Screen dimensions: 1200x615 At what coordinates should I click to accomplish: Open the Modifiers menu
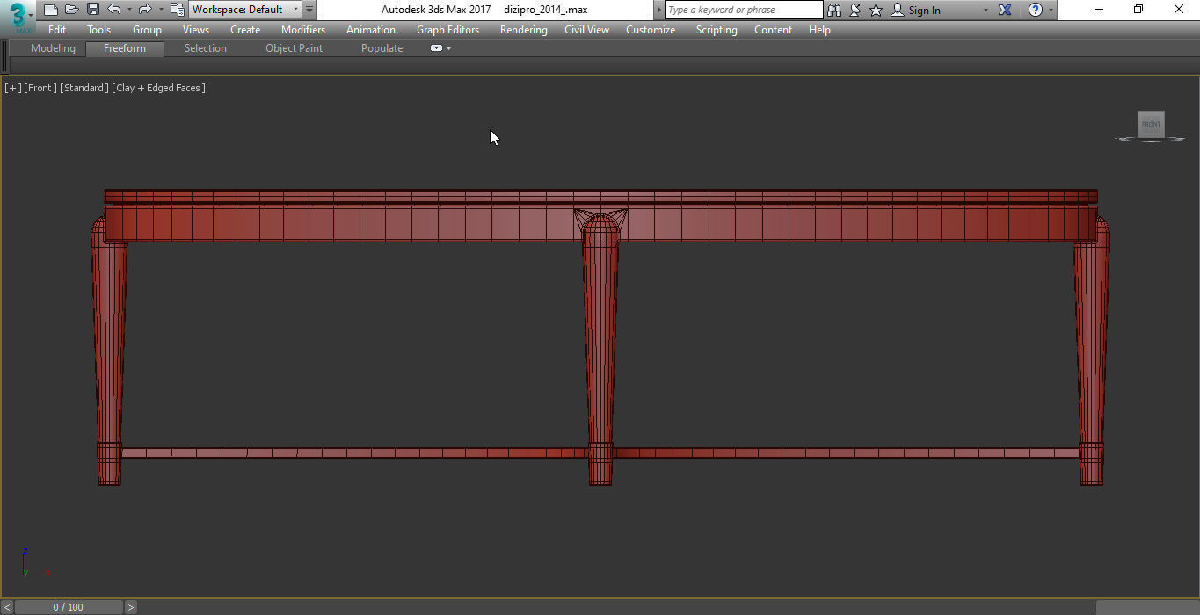point(303,30)
